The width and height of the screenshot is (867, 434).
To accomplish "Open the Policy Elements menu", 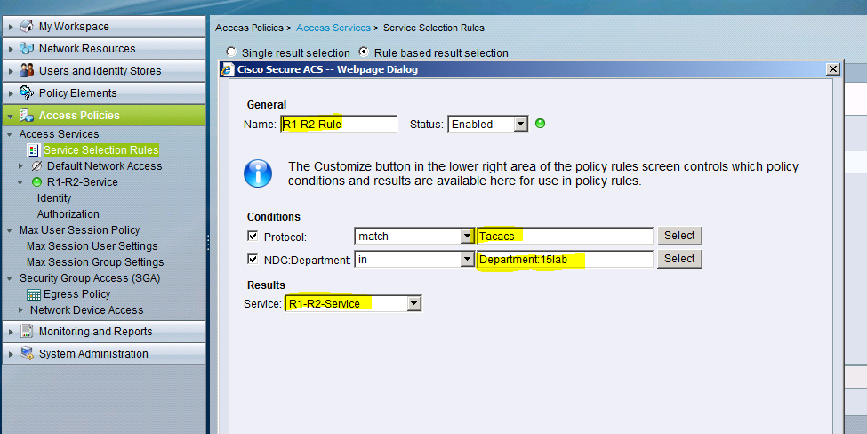I will click(104, 92).
